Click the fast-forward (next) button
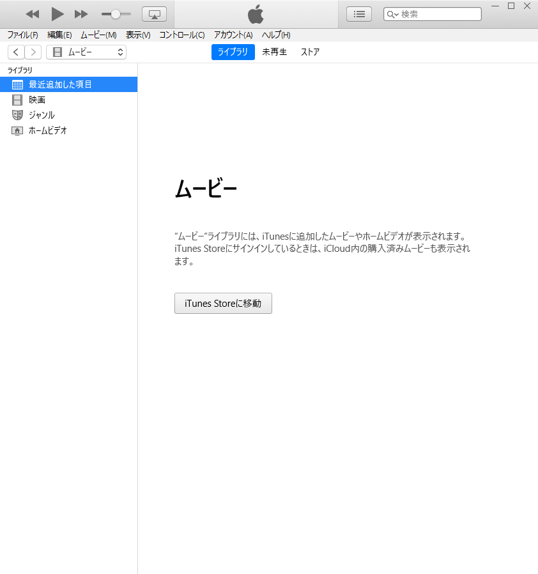This screenshot has height=574, width=538. 81,14
